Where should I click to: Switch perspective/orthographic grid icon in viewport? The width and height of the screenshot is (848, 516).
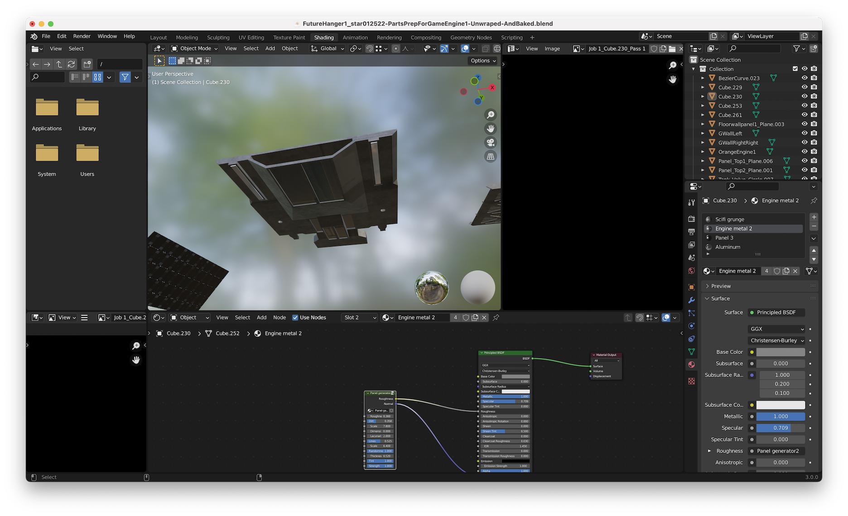click(491, 157)
